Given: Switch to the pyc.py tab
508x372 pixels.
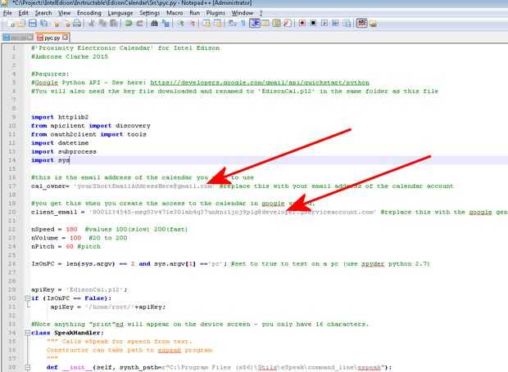Looking at the screenshot, I should pyautogui.click(x=52, y=38).
